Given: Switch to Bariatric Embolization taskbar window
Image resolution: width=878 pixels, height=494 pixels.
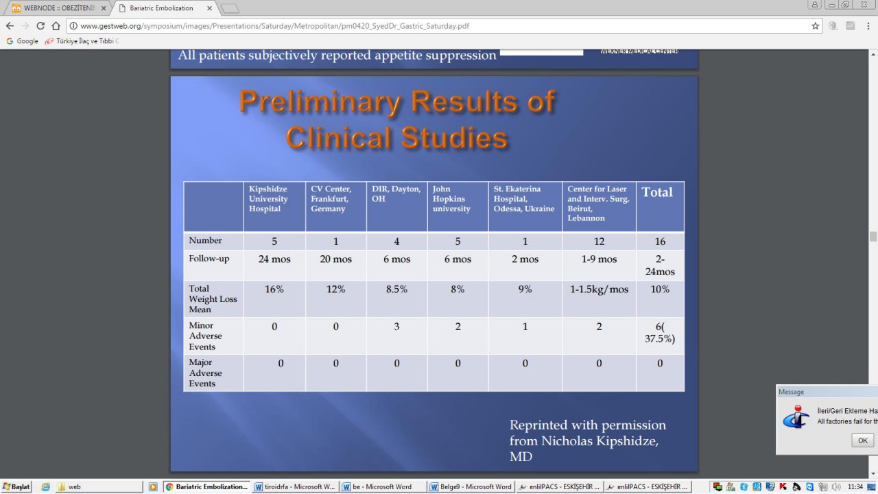Looking at the screenshot, I should tap(206, 486).
